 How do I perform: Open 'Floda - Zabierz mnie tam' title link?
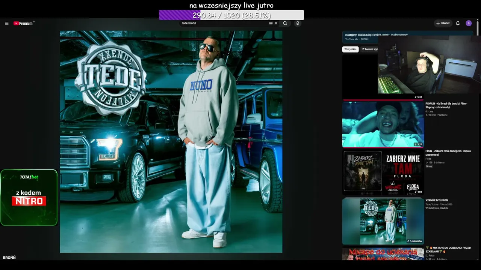(448, 153)
